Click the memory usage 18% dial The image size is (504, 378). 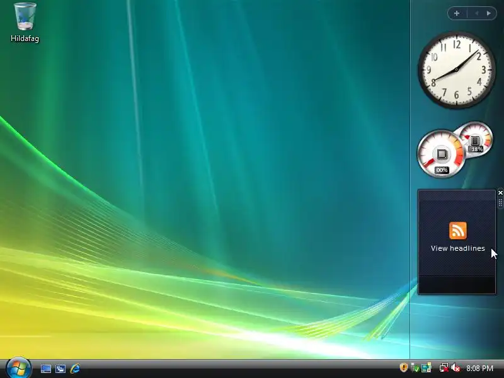(x=476, y=139)
